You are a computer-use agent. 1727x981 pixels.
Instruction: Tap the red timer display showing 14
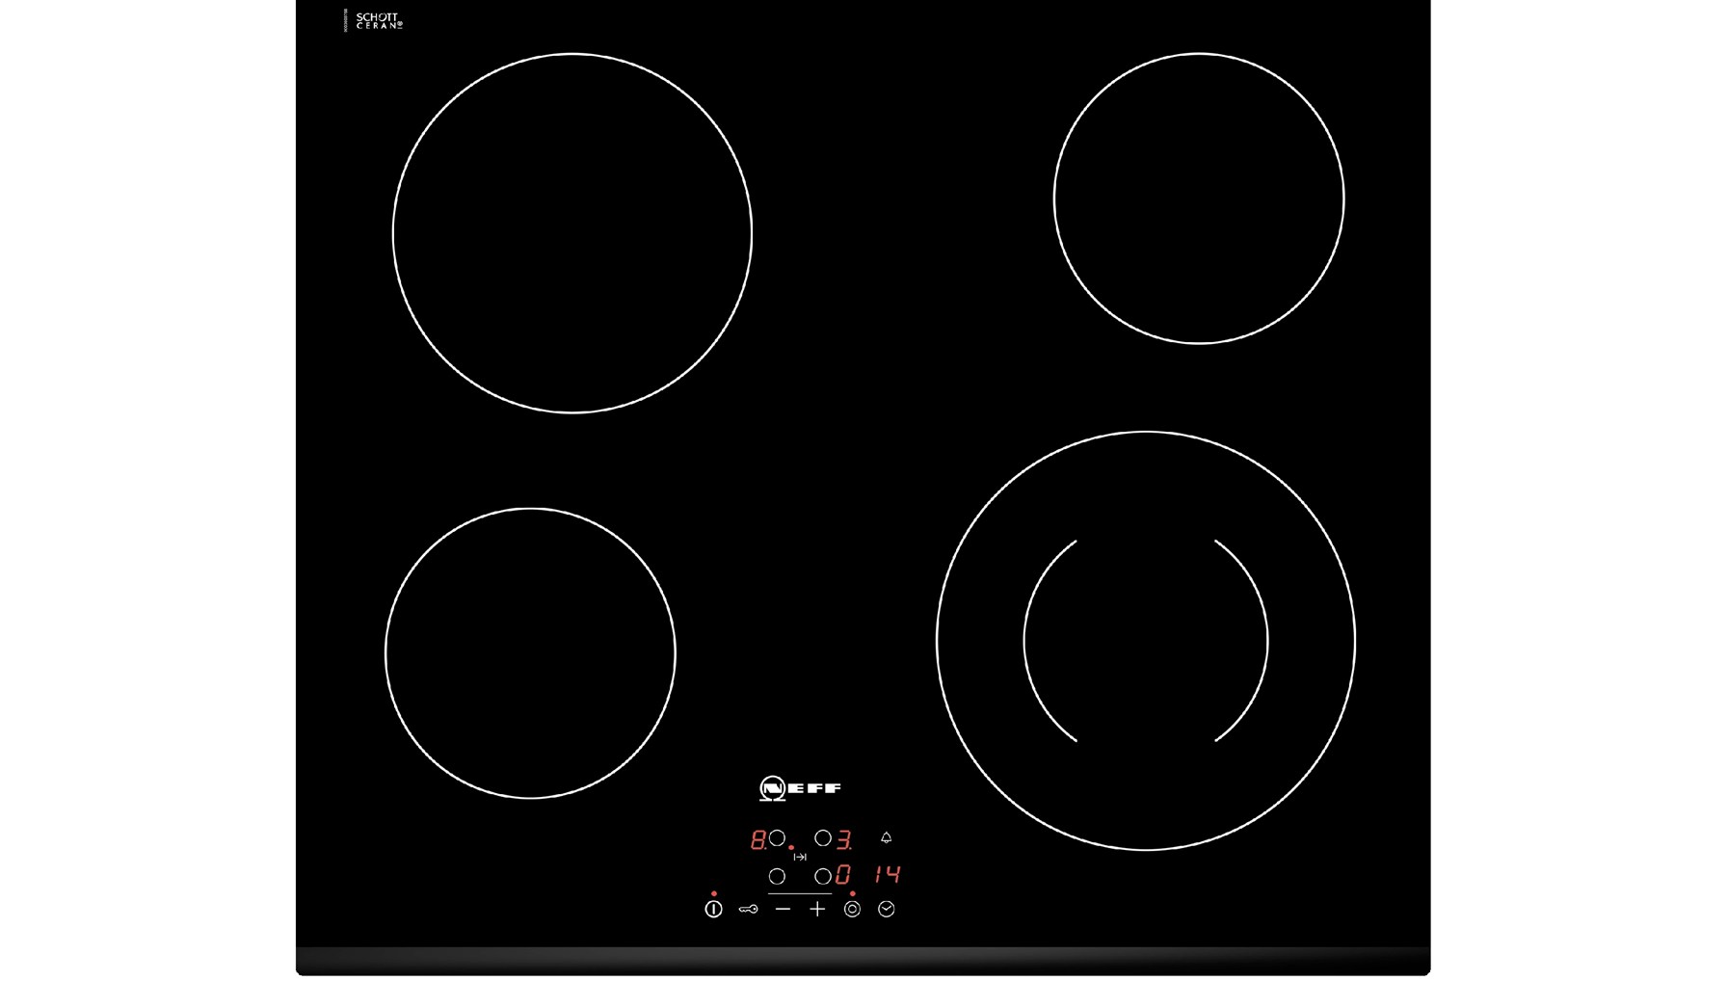click(888, 875)
